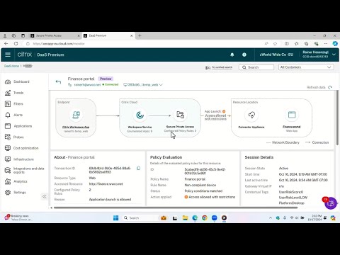
Task: Click the Refresh data icon
Action: coord(330,87)
